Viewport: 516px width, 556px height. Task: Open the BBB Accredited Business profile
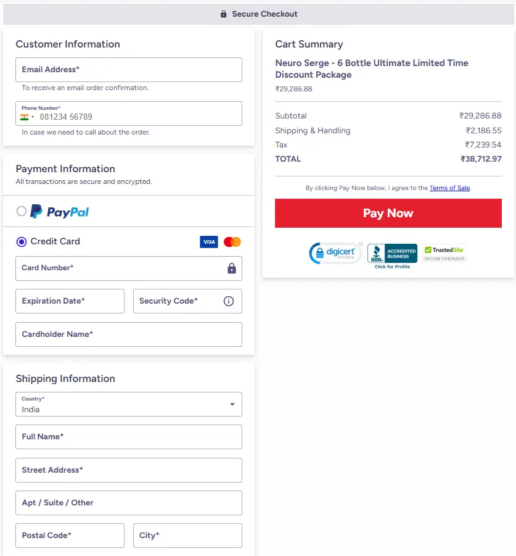tap(392, 253)
